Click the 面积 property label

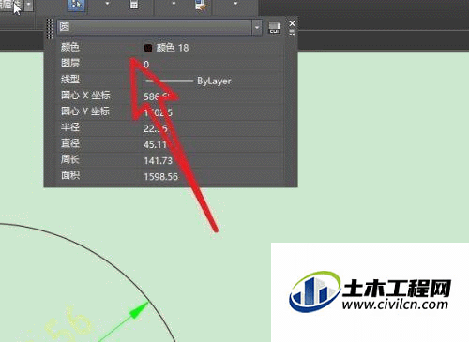(x=70, y=175)
